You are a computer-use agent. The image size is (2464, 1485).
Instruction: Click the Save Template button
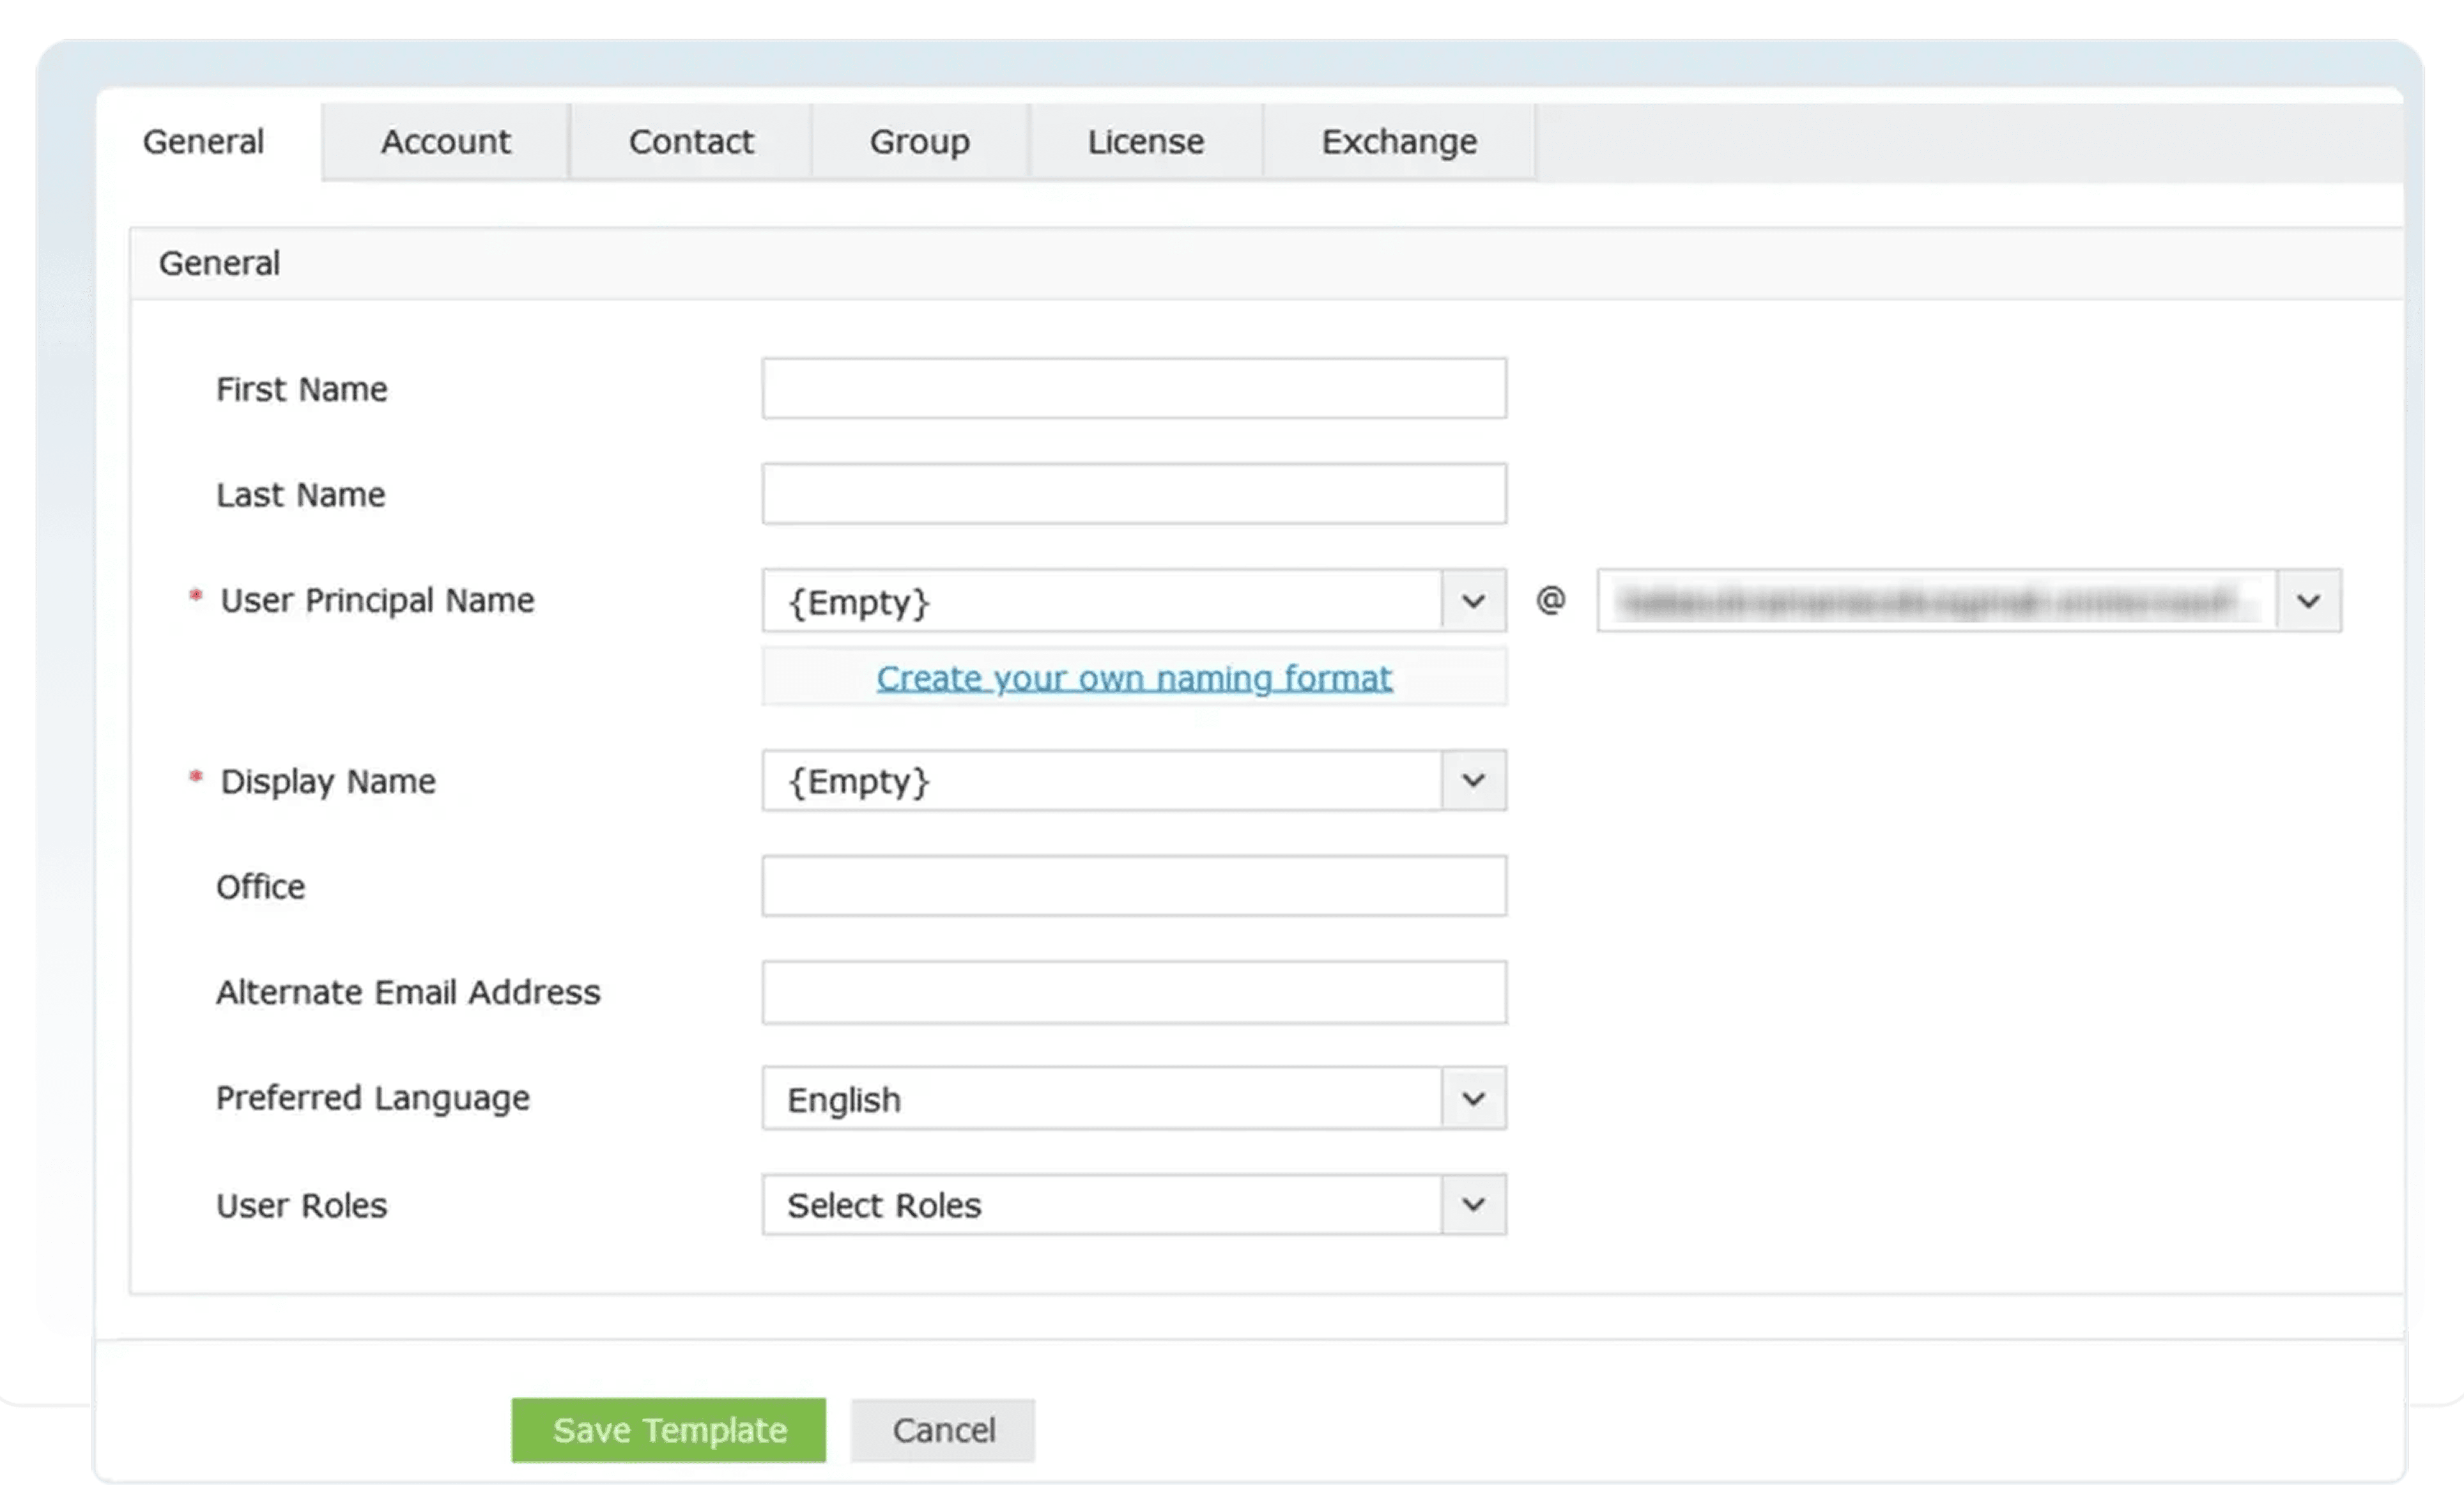[x=668, y=1429]
